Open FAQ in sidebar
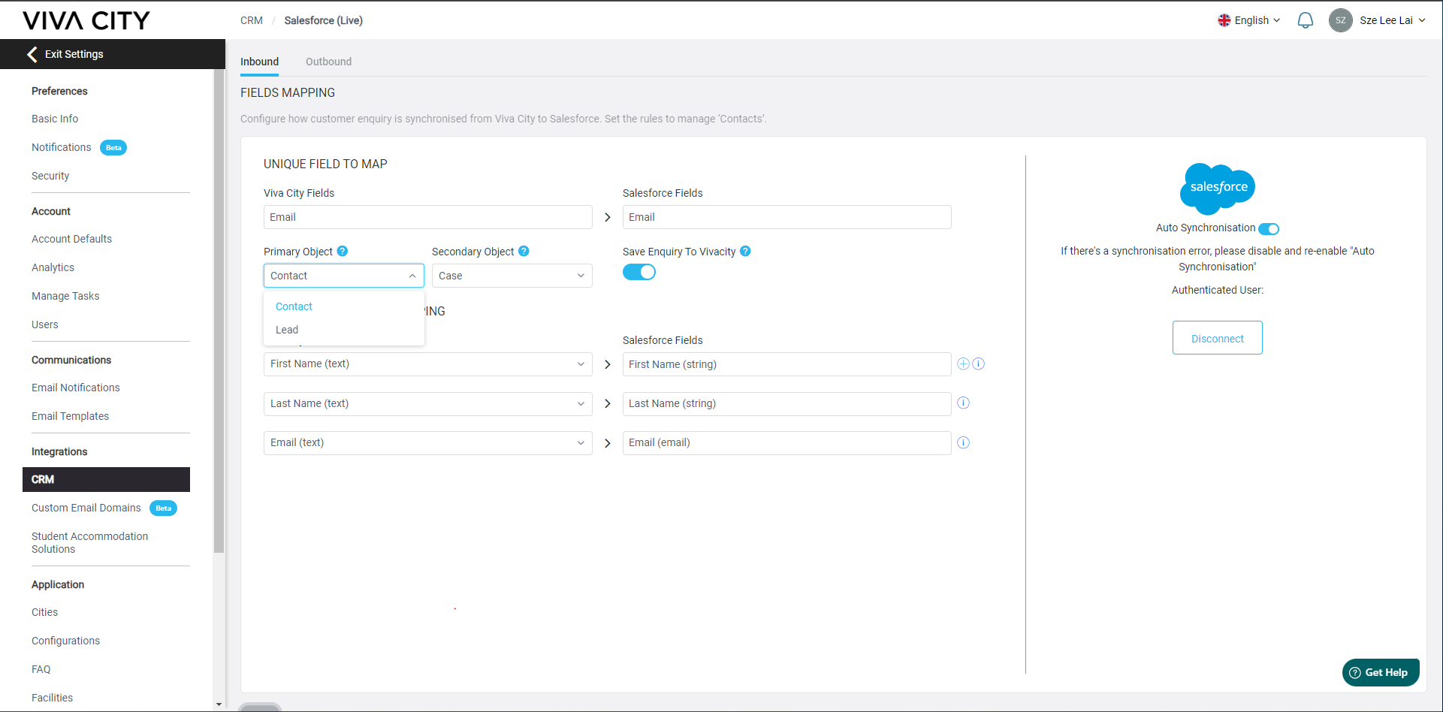The width and height of the screenshot is (1443, 712). coord(41,669)
